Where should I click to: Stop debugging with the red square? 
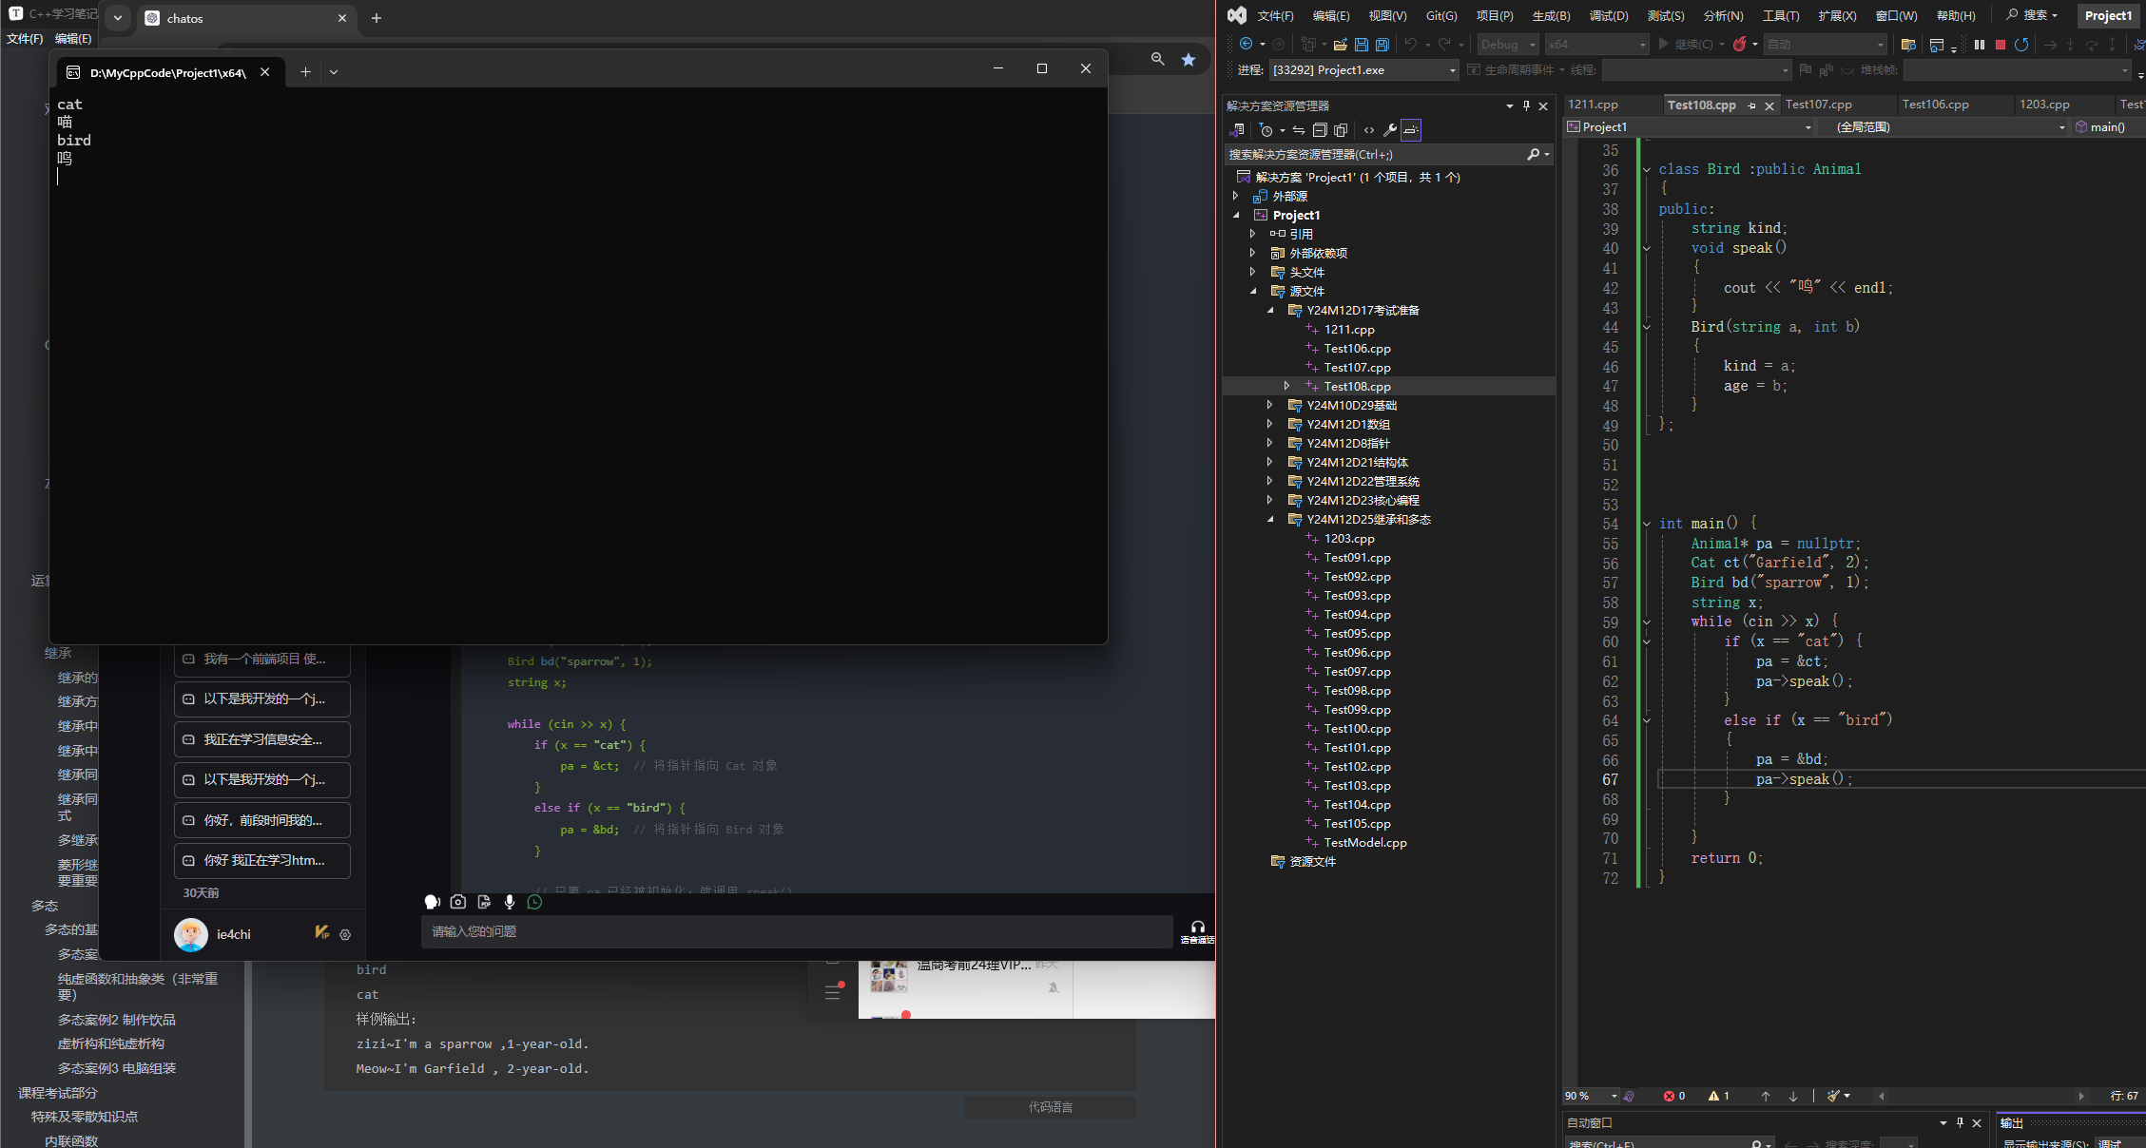click(2001, 45)
